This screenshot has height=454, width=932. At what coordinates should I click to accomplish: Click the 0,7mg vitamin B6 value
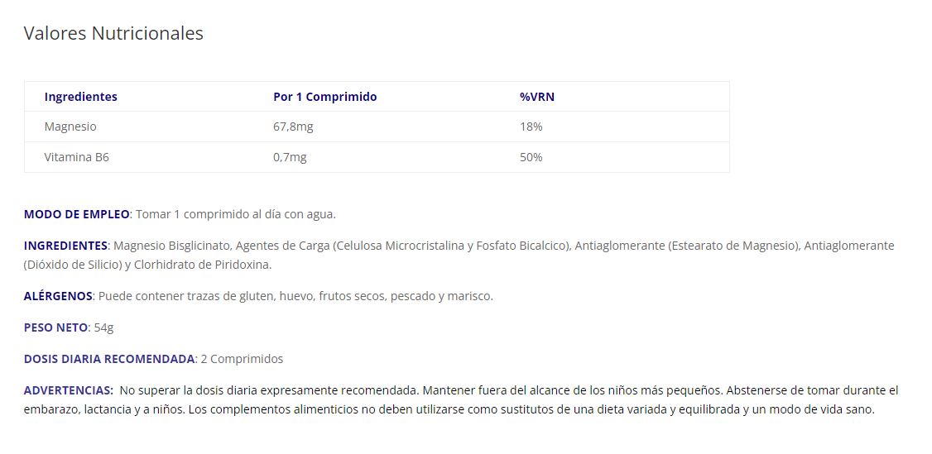point(290,157)
